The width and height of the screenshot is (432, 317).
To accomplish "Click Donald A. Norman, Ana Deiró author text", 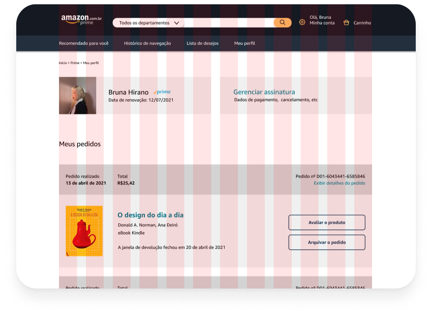I will tap(148, 225).
